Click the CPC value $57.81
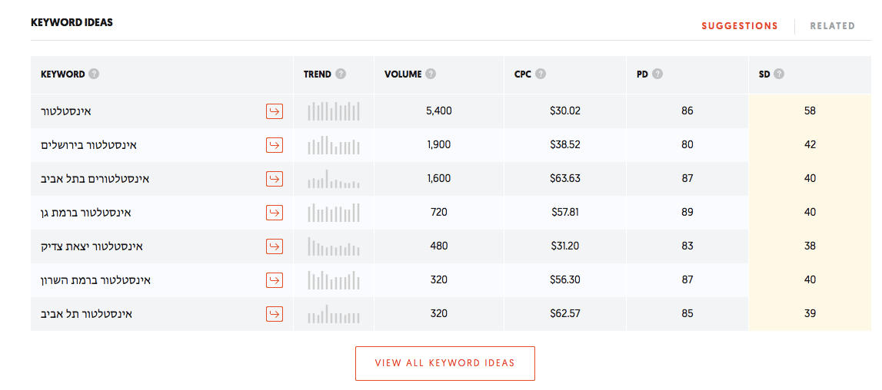 click(565, 213)
